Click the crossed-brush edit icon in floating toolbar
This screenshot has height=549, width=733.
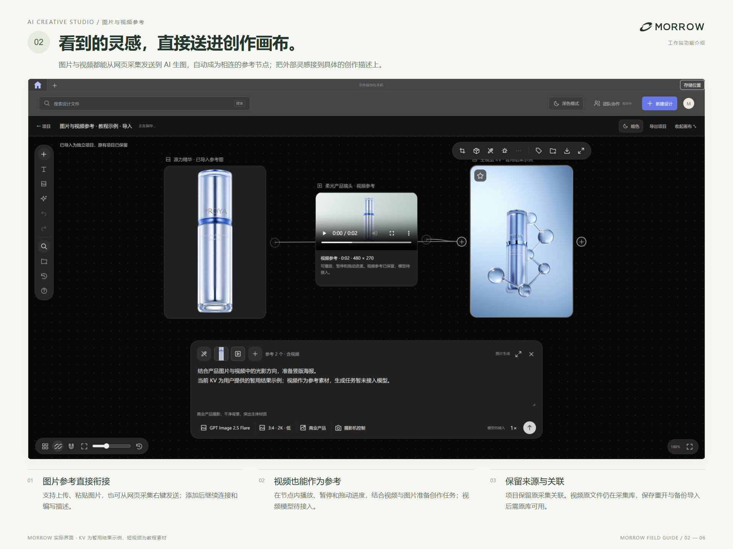click(491, 151)
